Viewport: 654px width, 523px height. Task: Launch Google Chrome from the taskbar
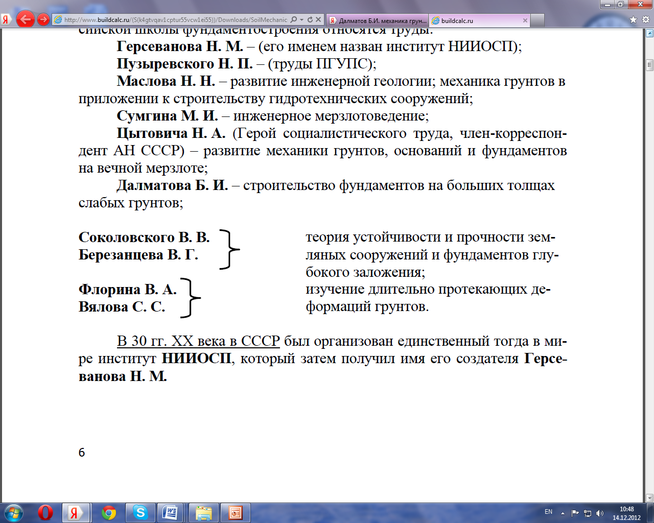[109, 513]
